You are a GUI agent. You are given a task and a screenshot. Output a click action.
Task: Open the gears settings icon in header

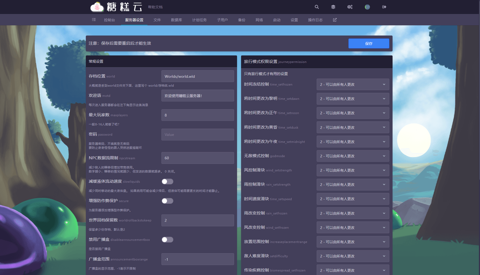click(x=350, y=7)
